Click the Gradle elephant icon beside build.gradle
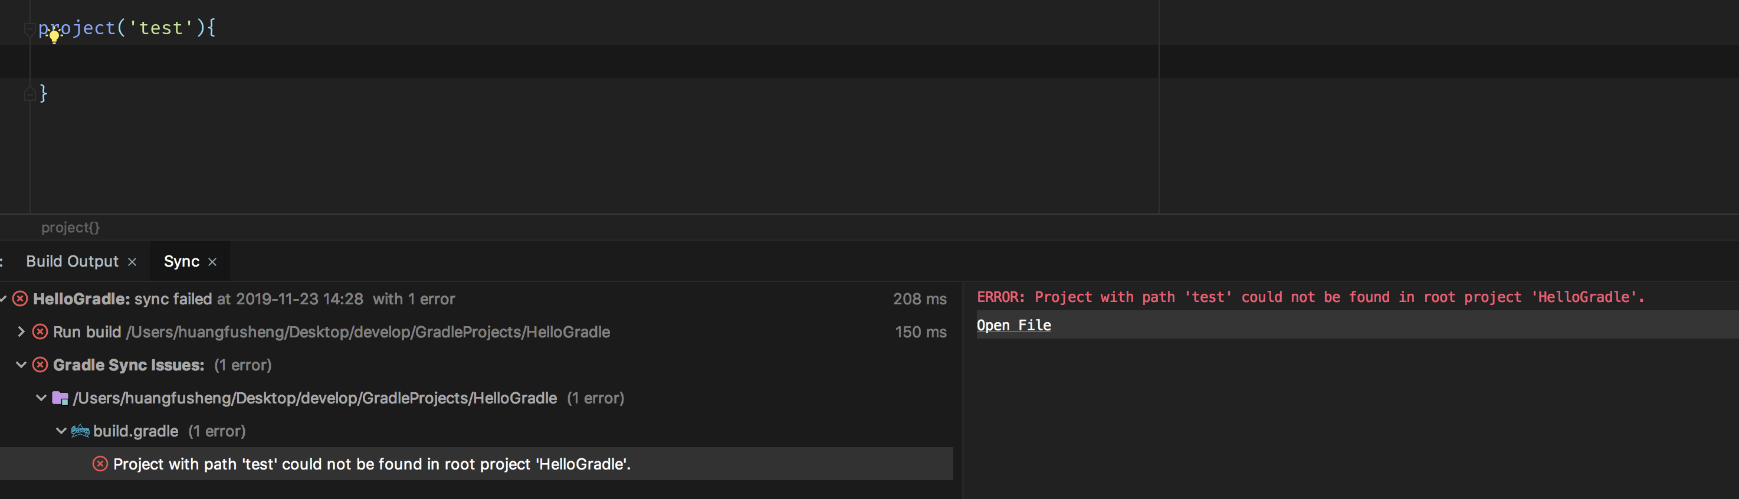This screenshot has height=499, width=1739. point(80,431)
